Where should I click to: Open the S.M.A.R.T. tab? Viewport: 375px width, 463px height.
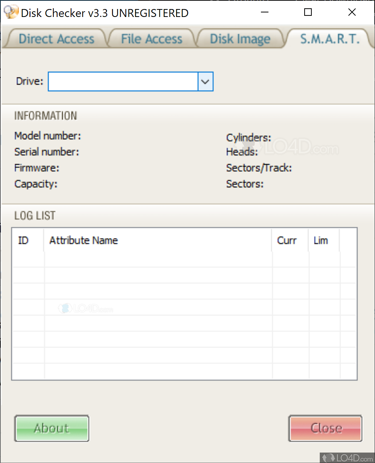329,38
